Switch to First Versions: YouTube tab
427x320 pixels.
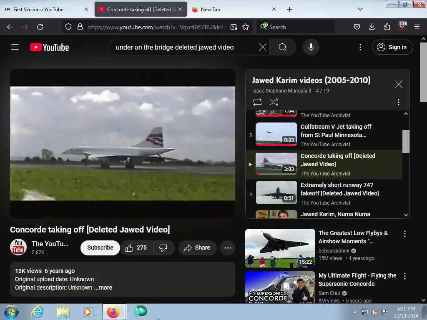click(x=46, y=10)
